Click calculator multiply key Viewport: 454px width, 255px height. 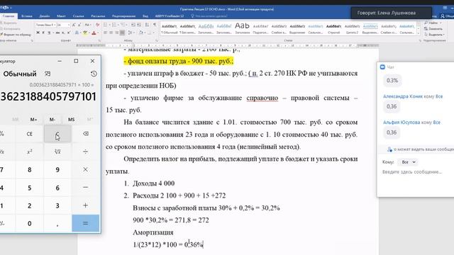point(86,169)
